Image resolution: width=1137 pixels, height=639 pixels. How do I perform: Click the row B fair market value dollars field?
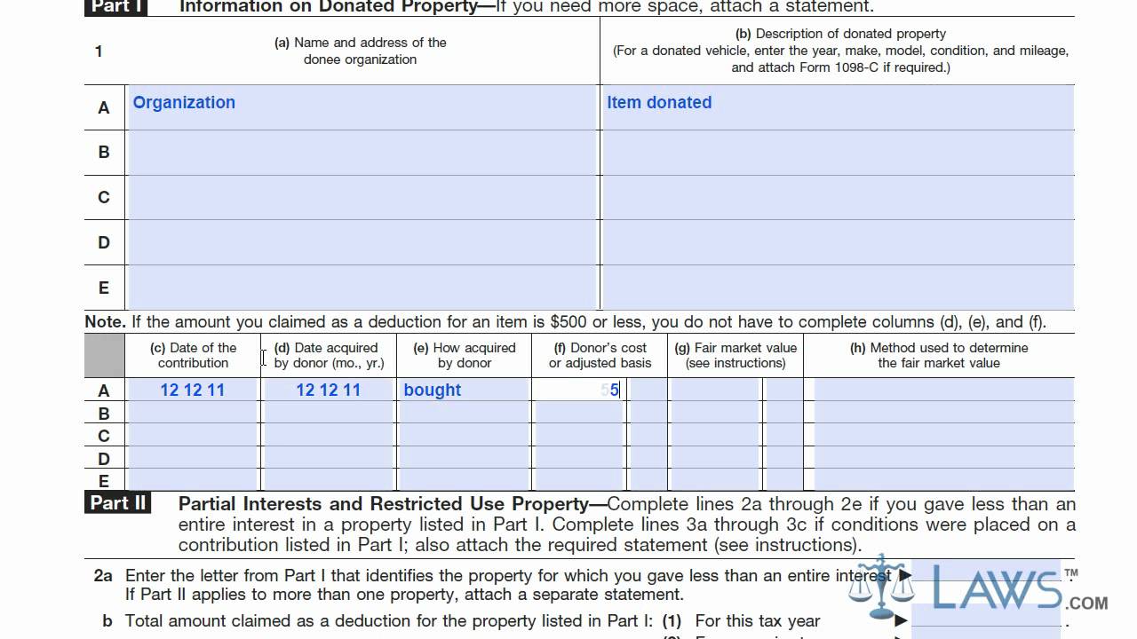pos(715,413)
